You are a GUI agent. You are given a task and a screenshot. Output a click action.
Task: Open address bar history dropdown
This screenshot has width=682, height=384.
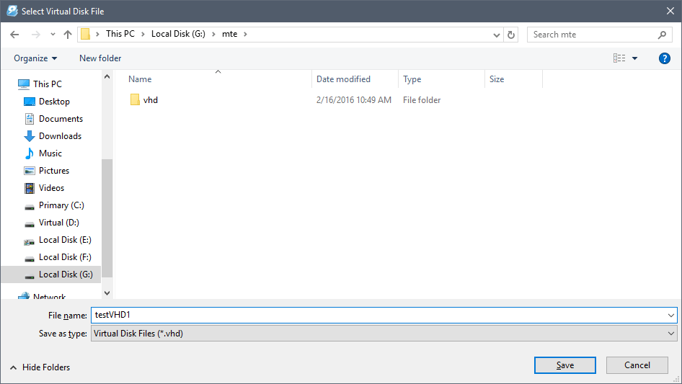click(496, 35)
